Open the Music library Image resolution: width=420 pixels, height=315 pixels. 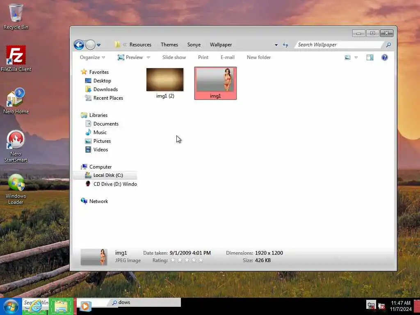100,132
